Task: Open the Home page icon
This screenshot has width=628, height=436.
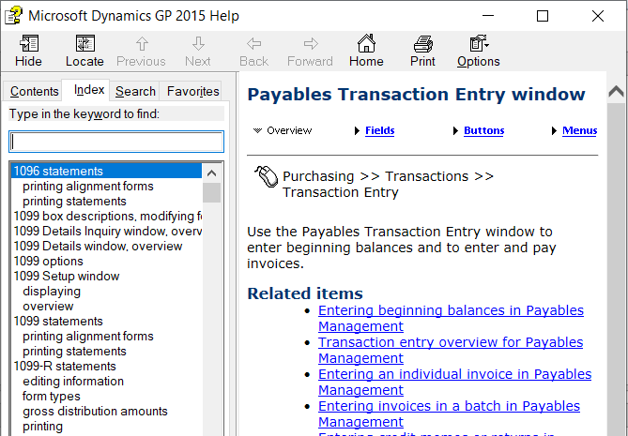Action: 366,43
